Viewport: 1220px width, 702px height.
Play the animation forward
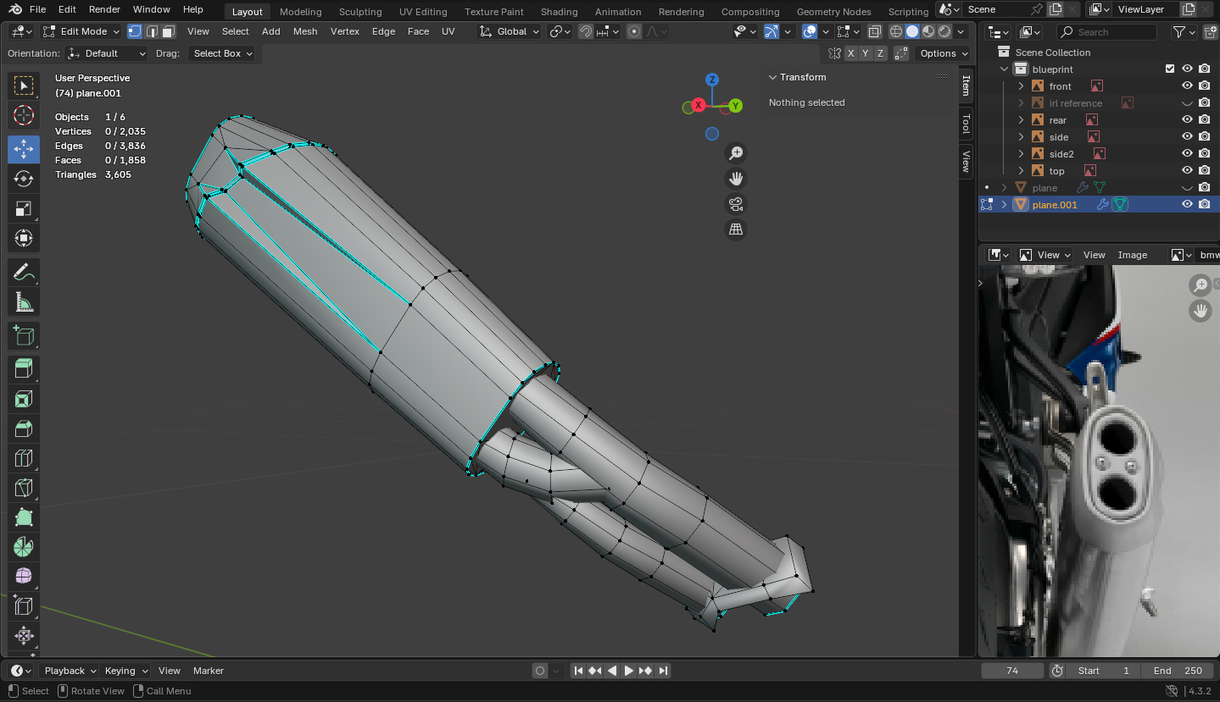point(629,671)
